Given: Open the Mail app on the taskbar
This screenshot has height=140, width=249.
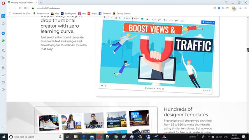Looking at the screenshot, I should (x=92, y=136).
